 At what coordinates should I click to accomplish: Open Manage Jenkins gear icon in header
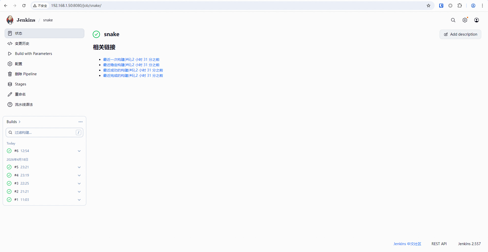[465, 20]
